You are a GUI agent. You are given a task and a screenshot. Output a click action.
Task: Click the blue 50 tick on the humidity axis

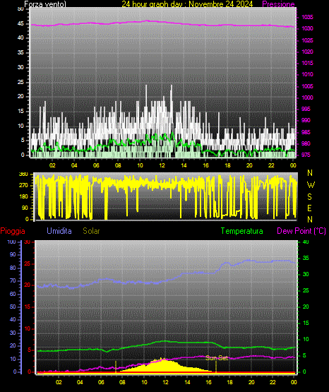pyautogui.click(x=13, y=307)
